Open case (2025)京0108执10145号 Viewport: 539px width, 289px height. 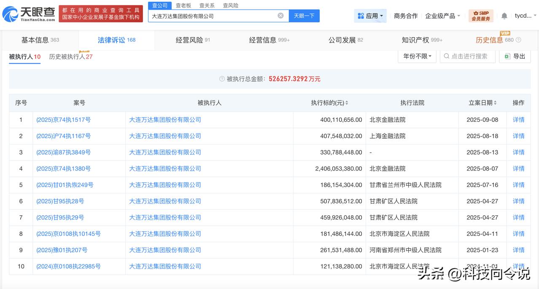point(68,234)
